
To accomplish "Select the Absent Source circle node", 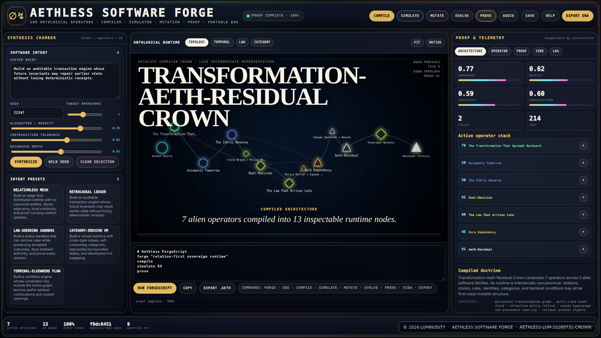I will tap(161, 148).
